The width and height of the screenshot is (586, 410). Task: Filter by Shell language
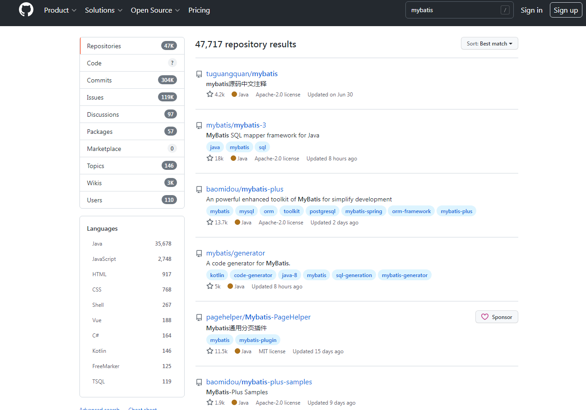pyautogui.click(x=132, y=305)
